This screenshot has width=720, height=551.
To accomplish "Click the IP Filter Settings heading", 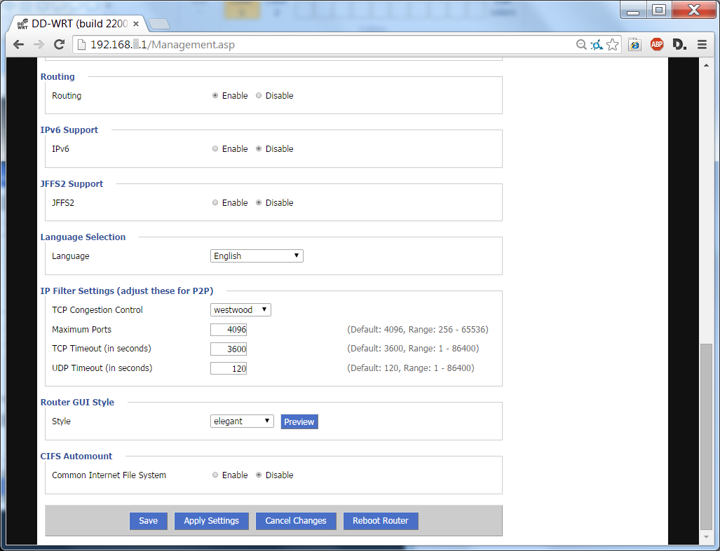I will (x=127, y=291).
